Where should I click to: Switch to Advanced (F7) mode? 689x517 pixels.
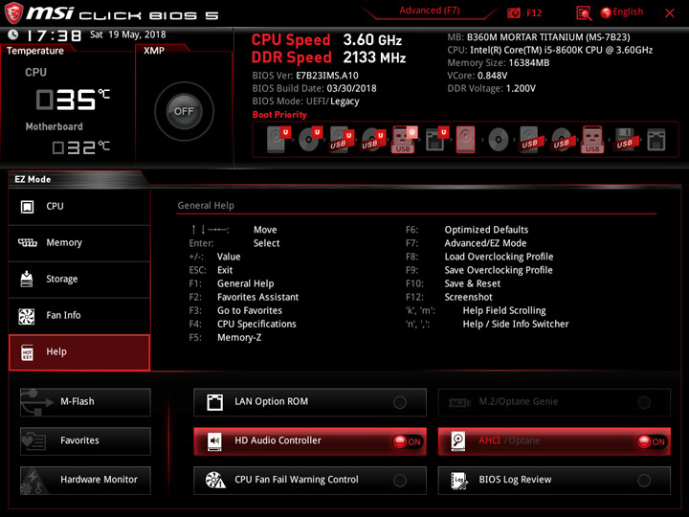click(430, 11)
